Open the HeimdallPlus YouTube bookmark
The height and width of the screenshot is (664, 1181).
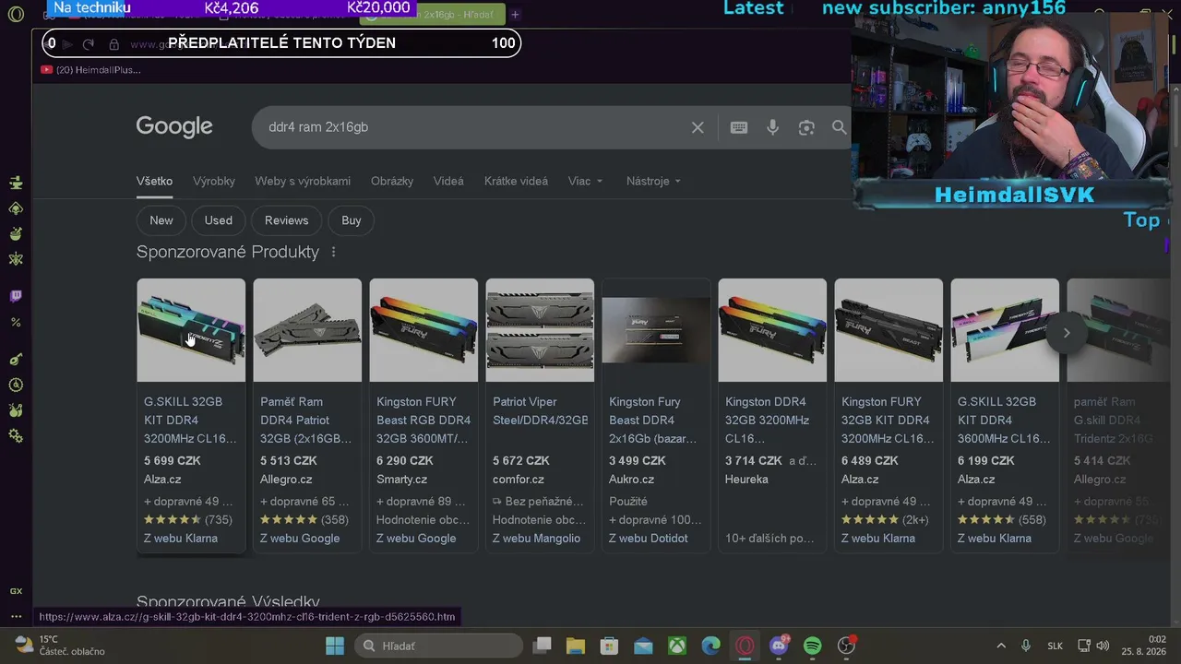coord(90,70)
